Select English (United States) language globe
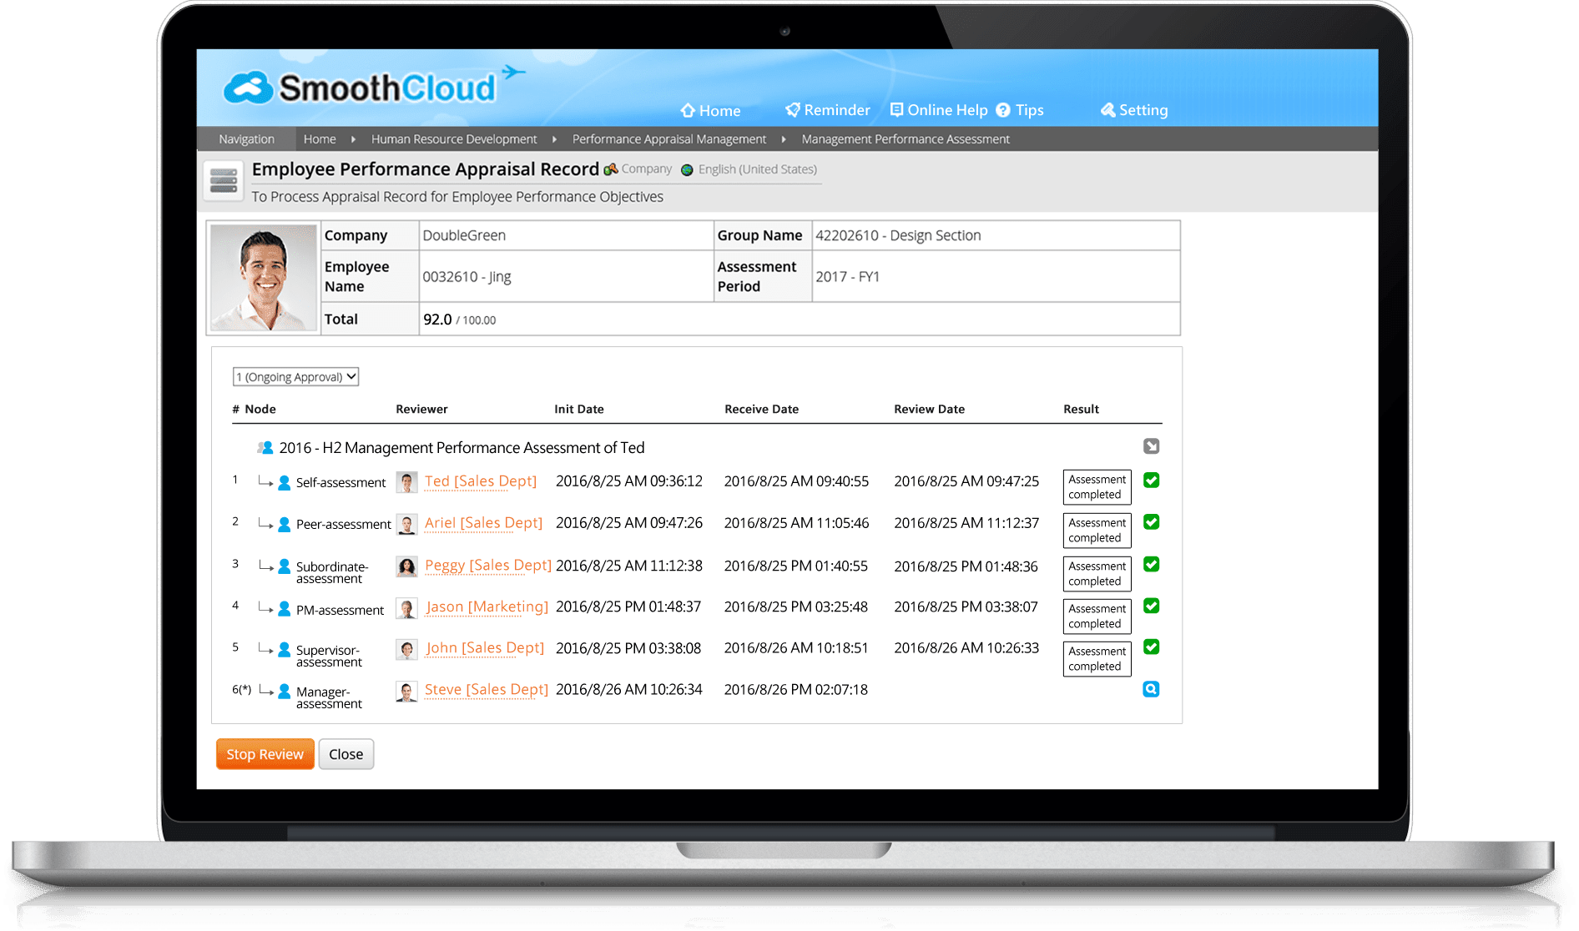The image size is (1579, 931). [x=687, y=170]
